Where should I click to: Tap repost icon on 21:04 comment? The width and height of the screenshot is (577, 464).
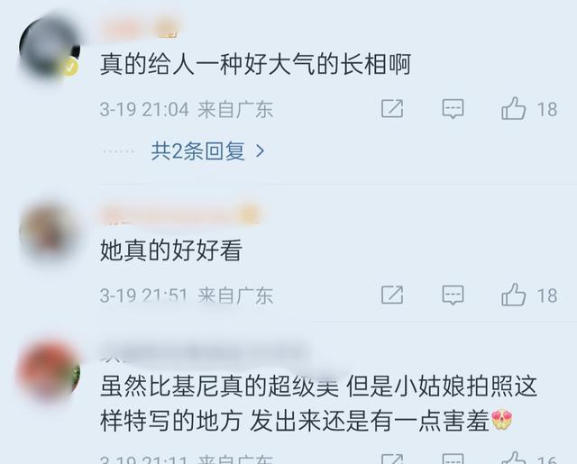(x=392, y=109)
